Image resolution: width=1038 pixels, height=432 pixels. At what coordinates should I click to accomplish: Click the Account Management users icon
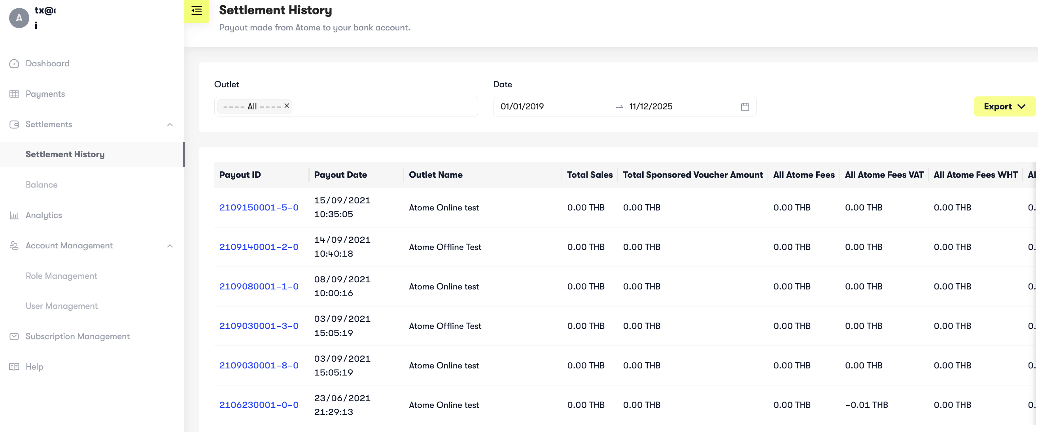tap(14, 246)
